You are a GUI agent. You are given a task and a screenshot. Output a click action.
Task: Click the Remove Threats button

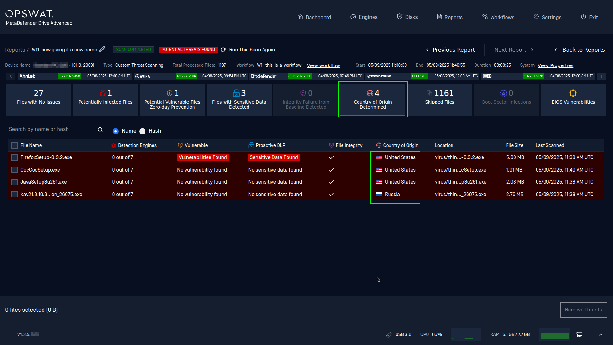pyautogui.click(x=583, y=310)
